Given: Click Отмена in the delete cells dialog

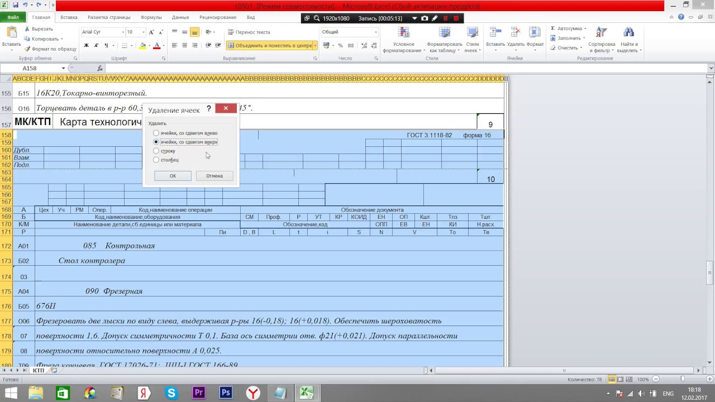Looking at the screenshot, I should [214, 176].
